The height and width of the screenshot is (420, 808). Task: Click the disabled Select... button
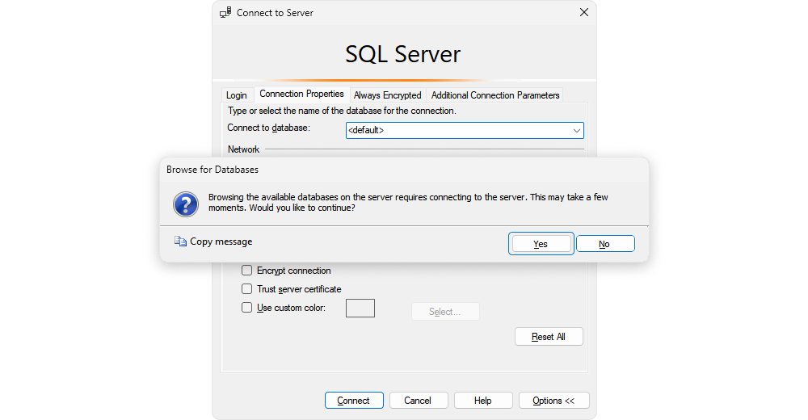(445, 311)
